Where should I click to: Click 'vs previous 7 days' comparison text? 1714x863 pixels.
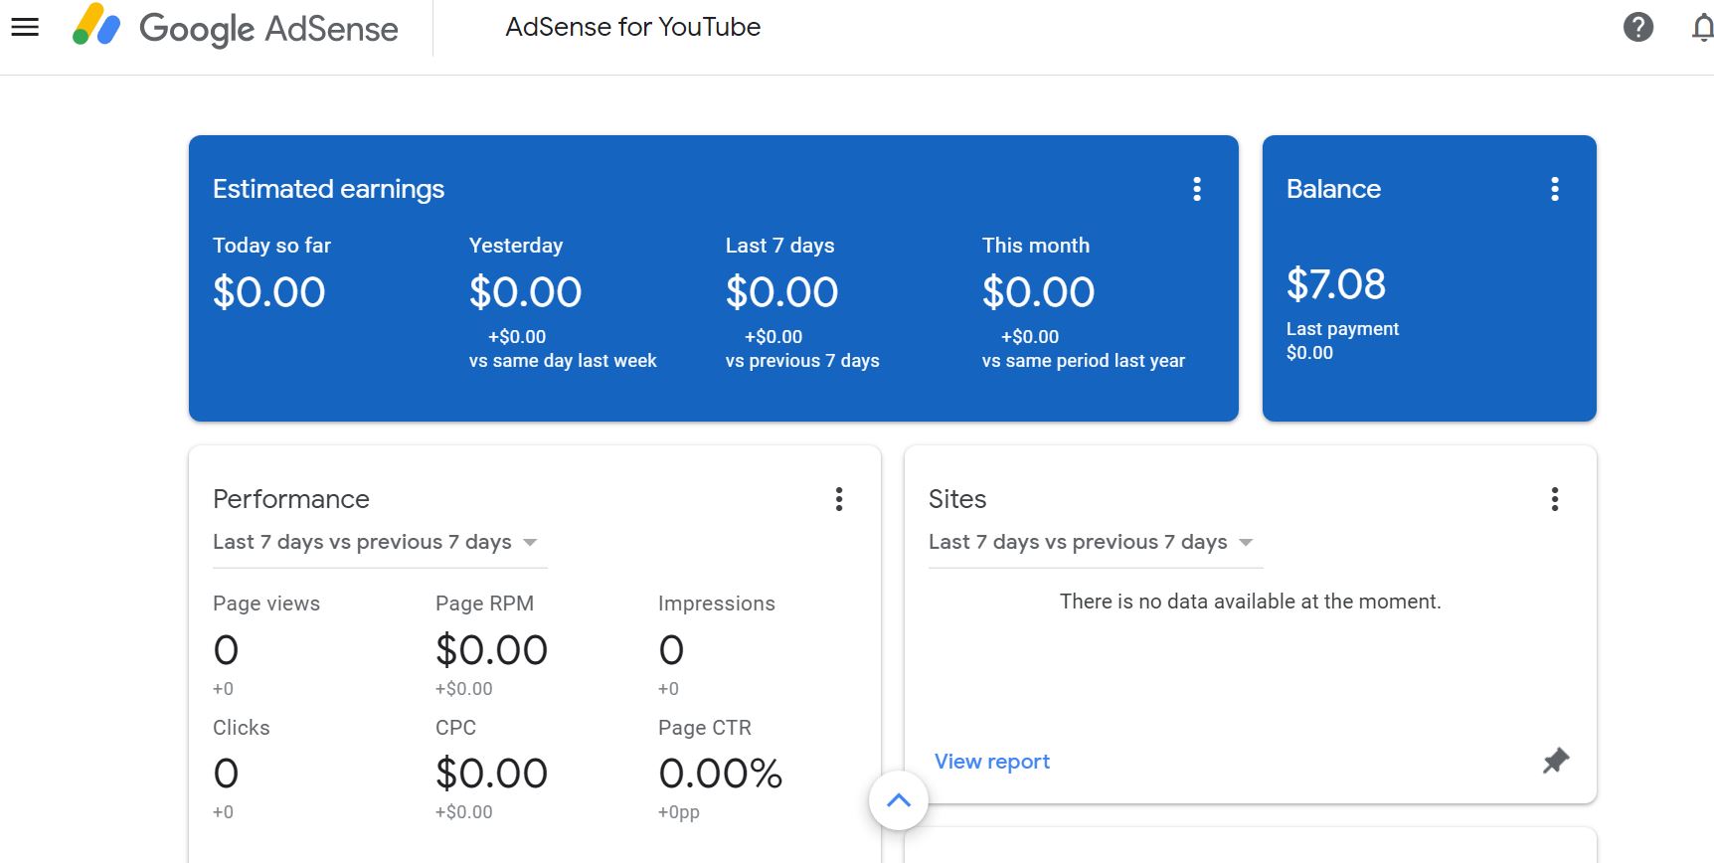point(802,361)
